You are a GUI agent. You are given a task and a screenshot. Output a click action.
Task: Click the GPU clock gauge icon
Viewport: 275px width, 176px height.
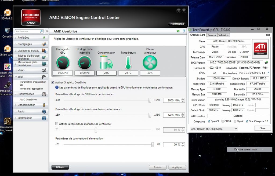[63, 63]
